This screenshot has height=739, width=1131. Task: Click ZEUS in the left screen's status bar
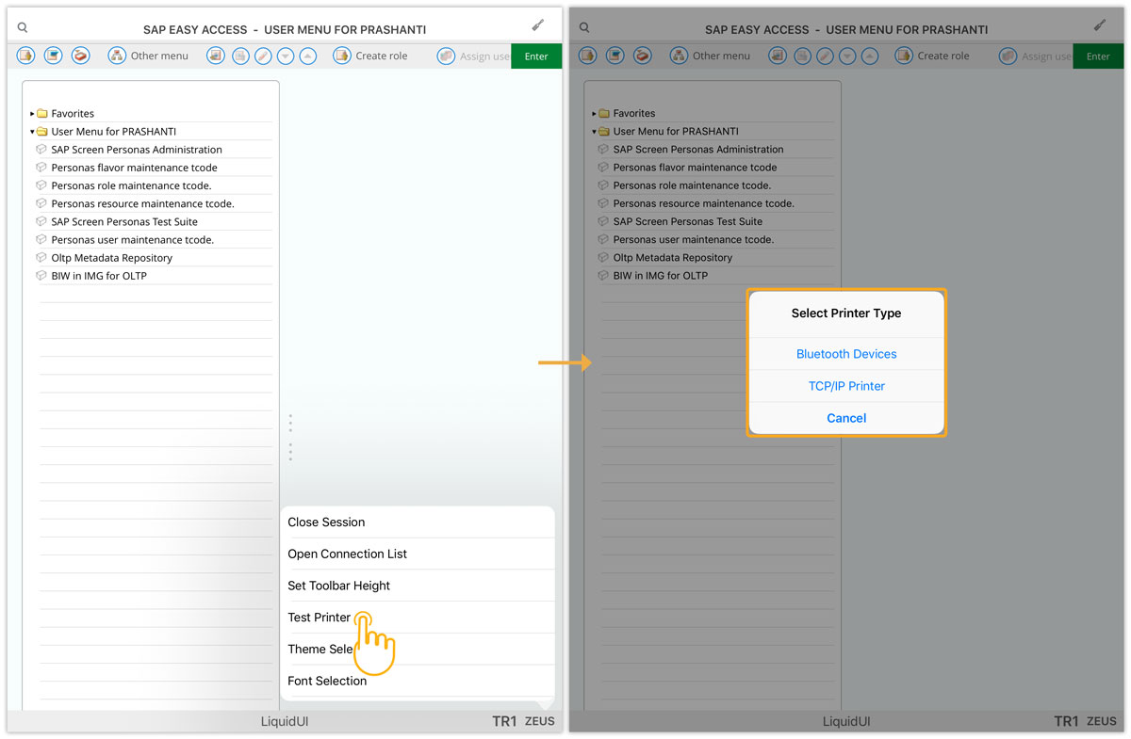tap(540, 722)
